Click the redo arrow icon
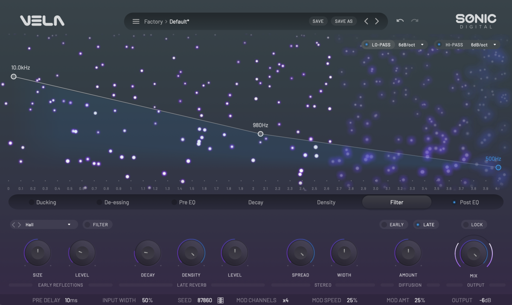This screenshot has height=305, width=512. click(x=415, y=20)
